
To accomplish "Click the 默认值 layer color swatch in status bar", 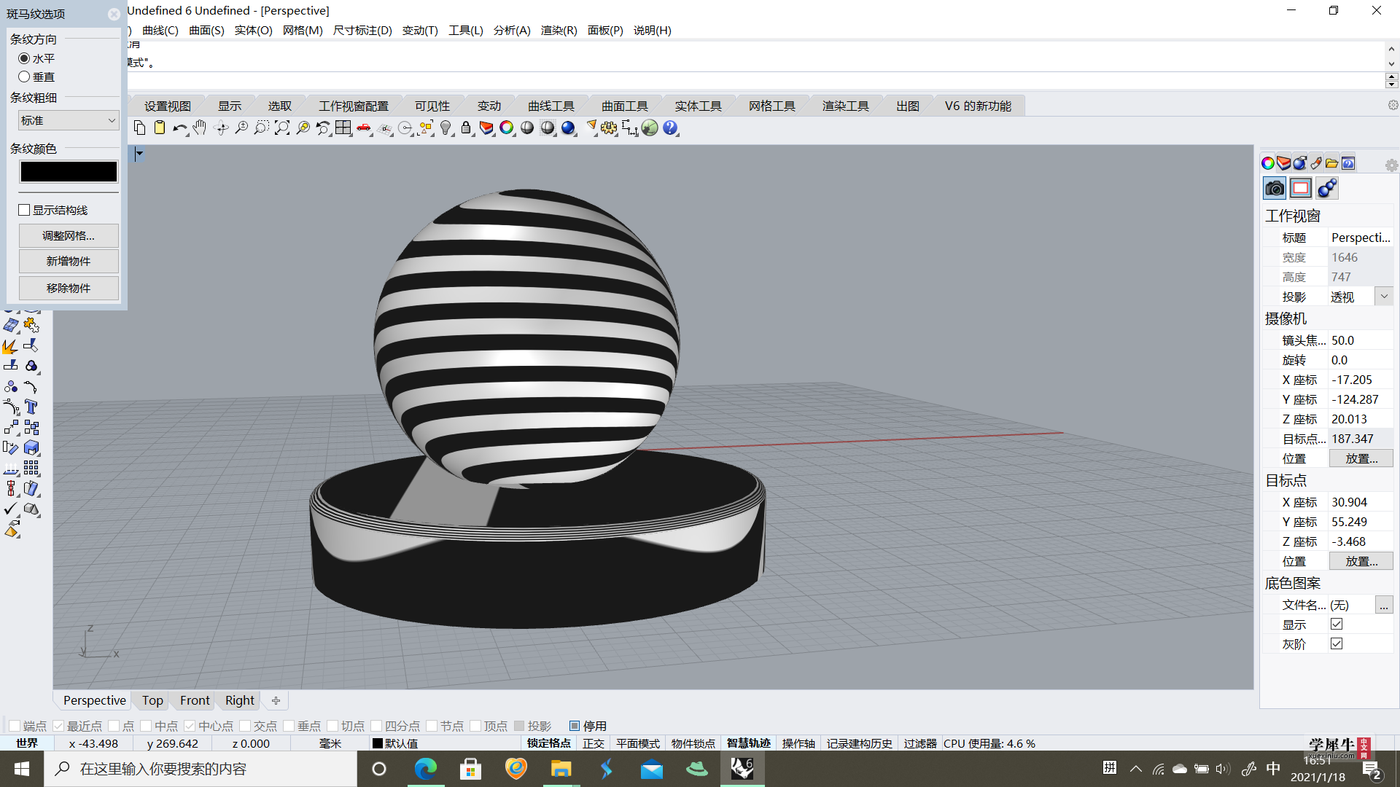I will pos(378,743).
